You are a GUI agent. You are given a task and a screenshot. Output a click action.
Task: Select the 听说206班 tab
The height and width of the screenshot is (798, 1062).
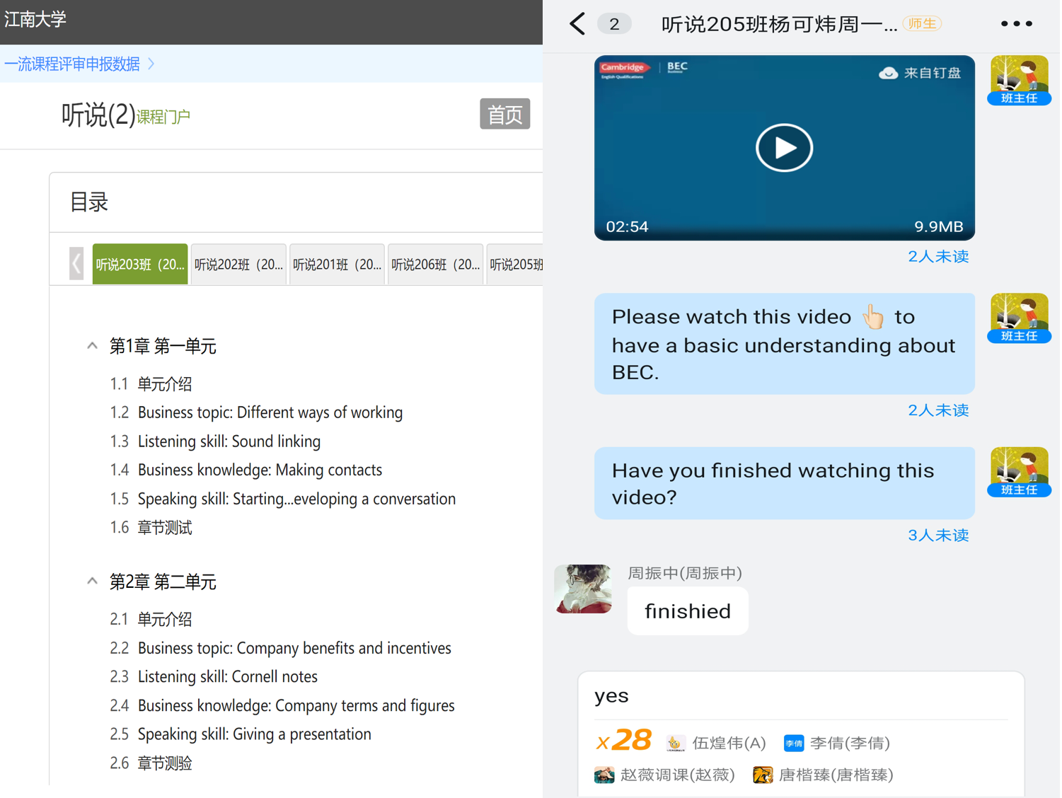click(435, 265)
